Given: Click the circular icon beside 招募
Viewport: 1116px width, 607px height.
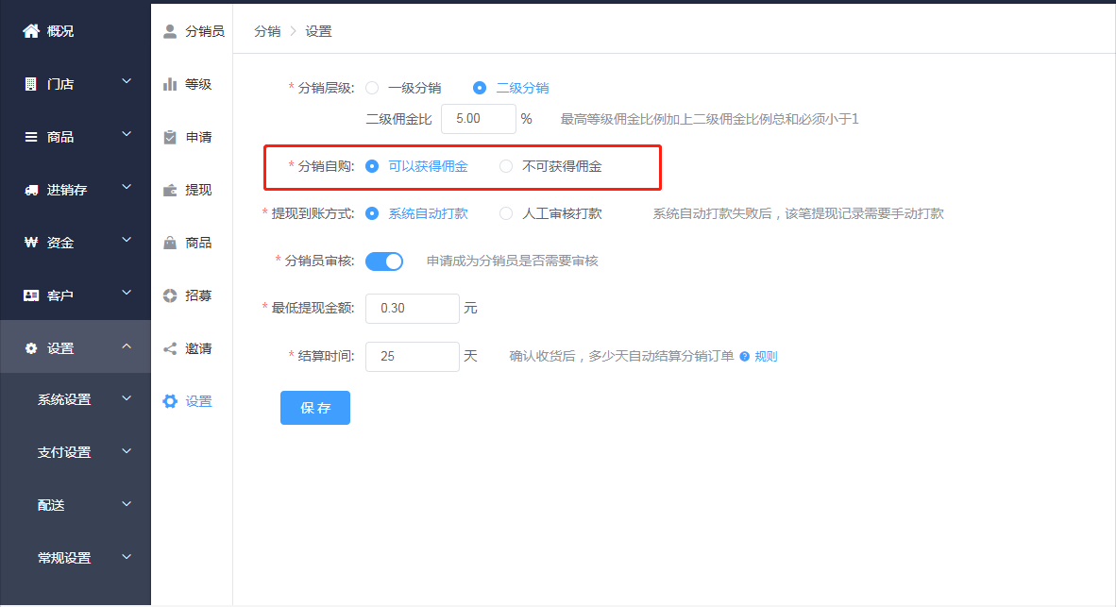Looking at the screenshot, I should [169, 295].
